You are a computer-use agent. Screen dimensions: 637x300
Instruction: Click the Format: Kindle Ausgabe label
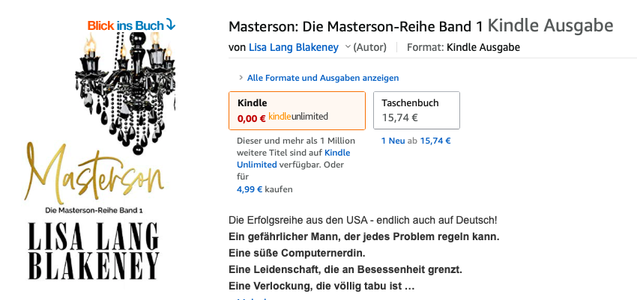[463, 47]
